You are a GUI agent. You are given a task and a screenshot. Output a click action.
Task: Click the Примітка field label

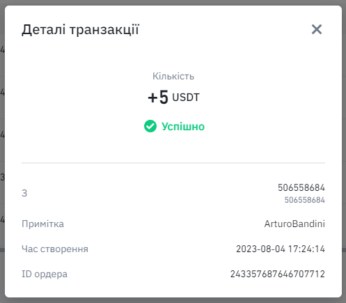click(x=42, y=224)
